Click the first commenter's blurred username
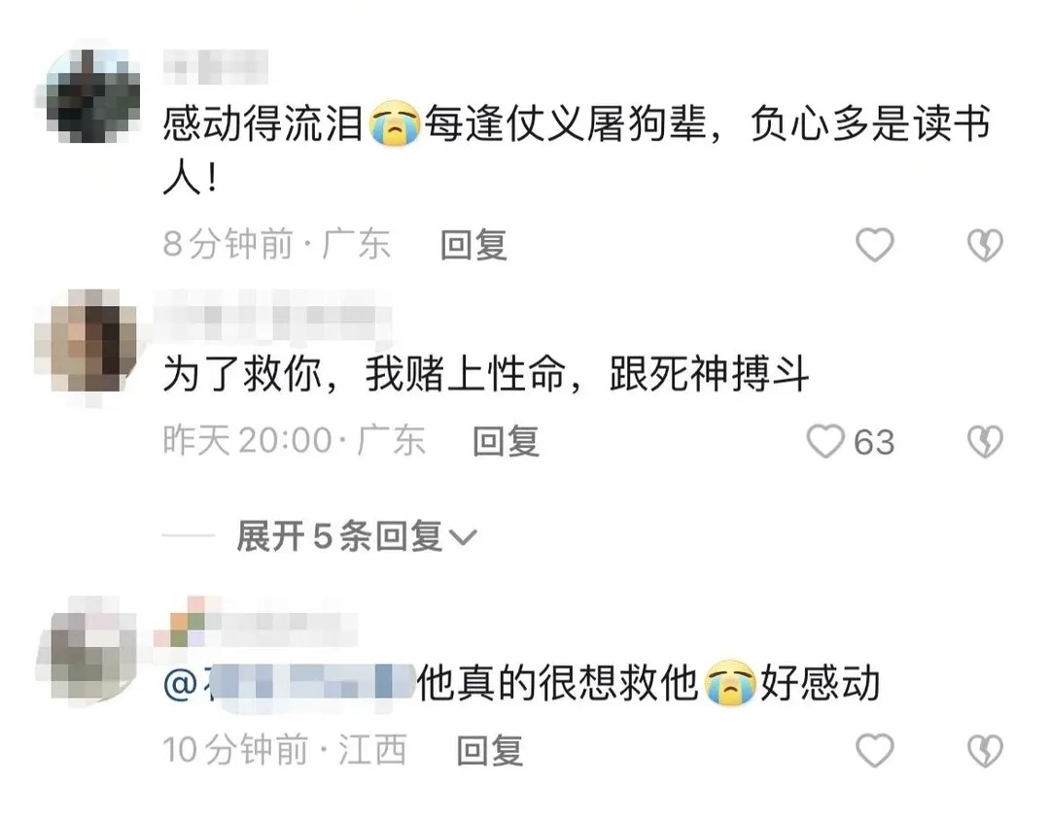The width and height of the screenshot is (1050, 818). pos(216,67)
